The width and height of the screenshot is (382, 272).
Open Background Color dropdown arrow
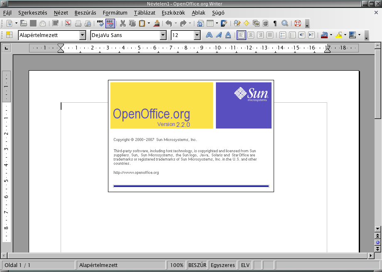[359, 35]
